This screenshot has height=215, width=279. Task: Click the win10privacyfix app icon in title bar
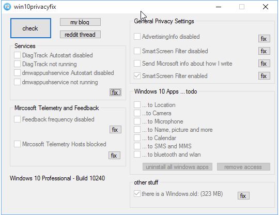[x=7, y=7]
